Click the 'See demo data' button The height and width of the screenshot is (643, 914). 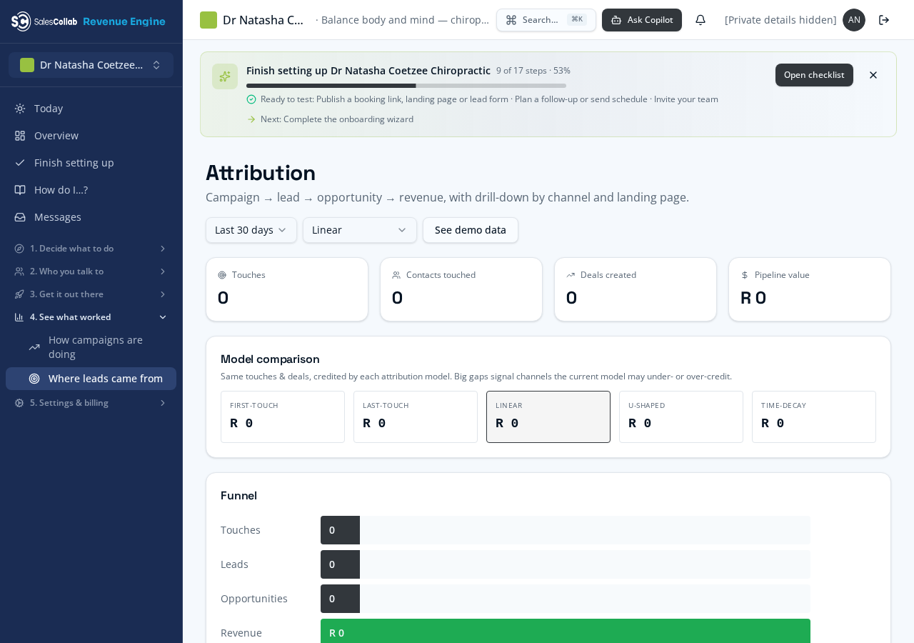(x=471, y=230)
